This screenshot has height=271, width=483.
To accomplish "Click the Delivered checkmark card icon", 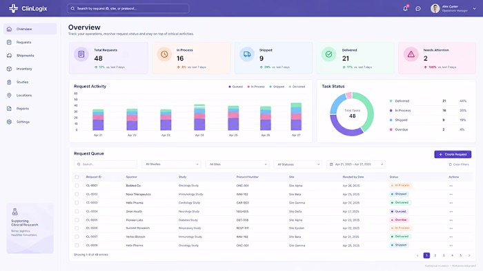I will (x=328, y=54).
